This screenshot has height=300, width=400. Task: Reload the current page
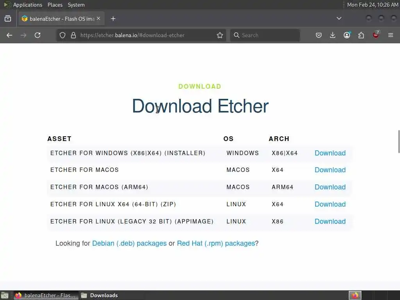pos(37,35)
